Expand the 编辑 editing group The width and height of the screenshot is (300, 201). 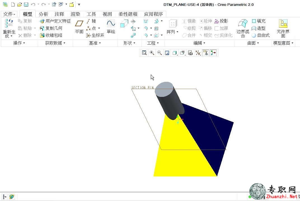[199, 43]
